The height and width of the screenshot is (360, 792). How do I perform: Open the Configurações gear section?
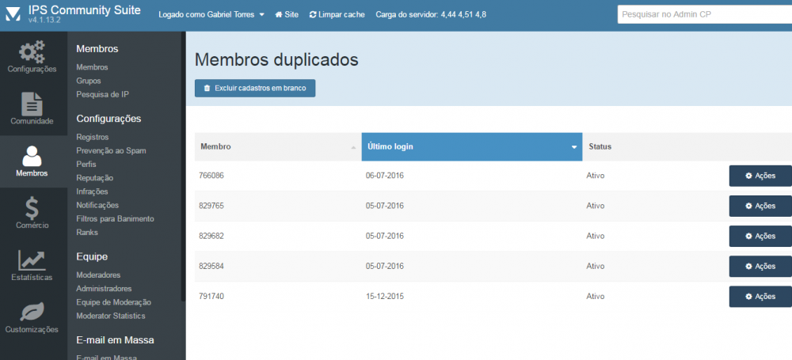pos(32,57)
